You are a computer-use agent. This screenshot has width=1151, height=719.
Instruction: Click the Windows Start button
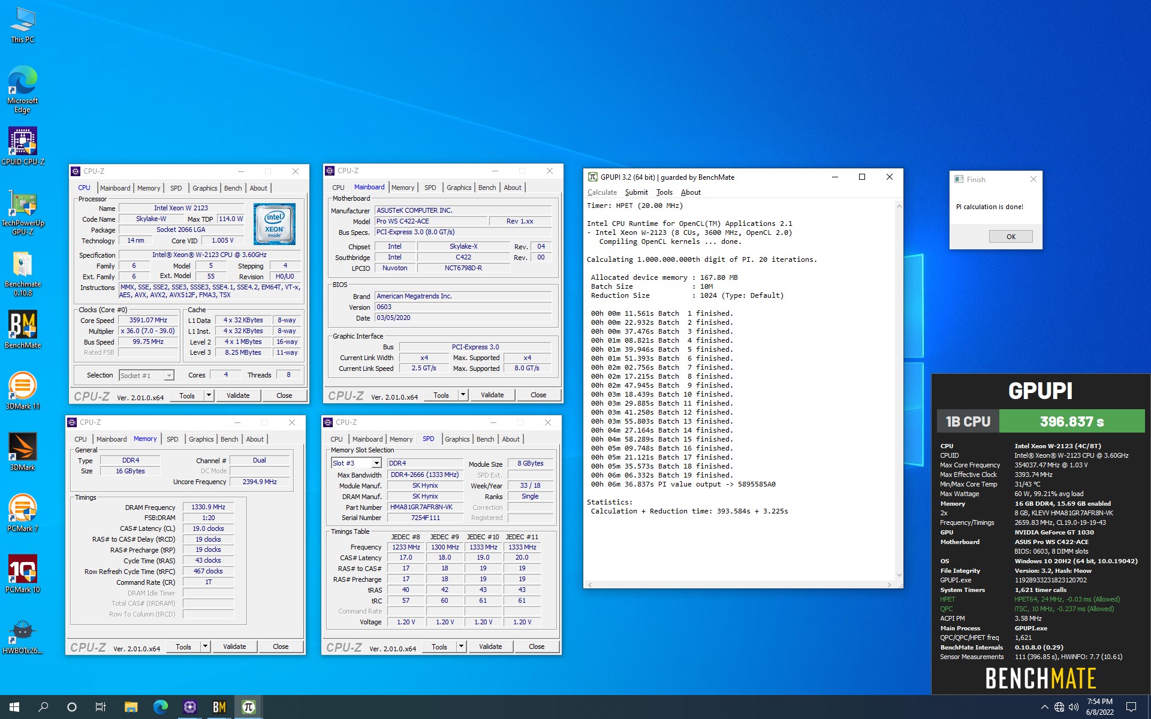[x=14, y=707]
